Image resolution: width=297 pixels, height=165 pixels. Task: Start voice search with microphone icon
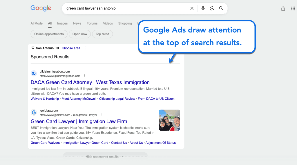[x=203, y=8]
